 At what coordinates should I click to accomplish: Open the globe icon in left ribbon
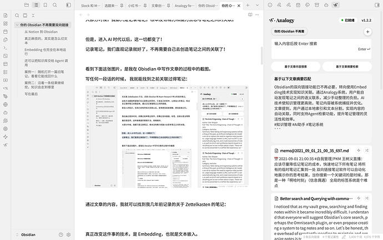(x=6, y=104)
